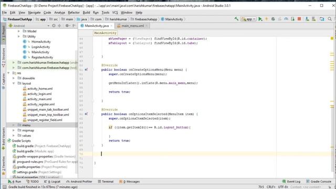Open snippet_main_tab_toolbar.xml layout file
Screen dimensions: 336x189
click(48, 110)
